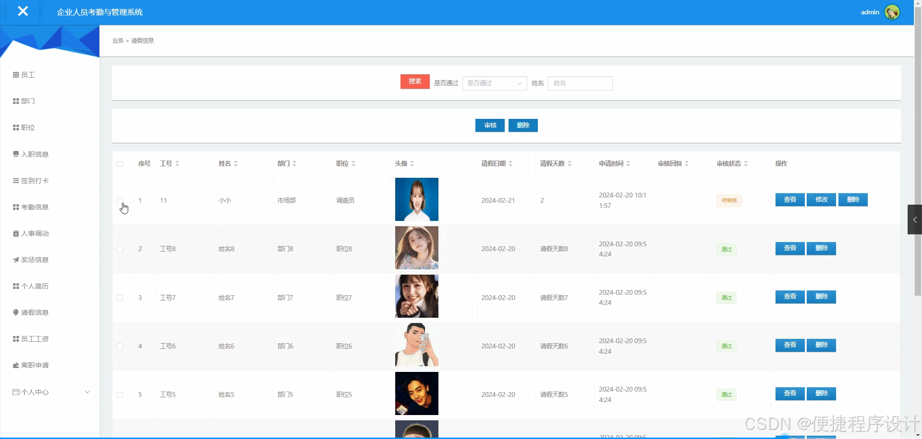Check the row for 姓名6
Image resolution: width=922 pixels, height=439 pixels.
pyautogui.click(x=120, y=346)
